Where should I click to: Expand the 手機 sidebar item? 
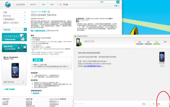coord(14,12)
